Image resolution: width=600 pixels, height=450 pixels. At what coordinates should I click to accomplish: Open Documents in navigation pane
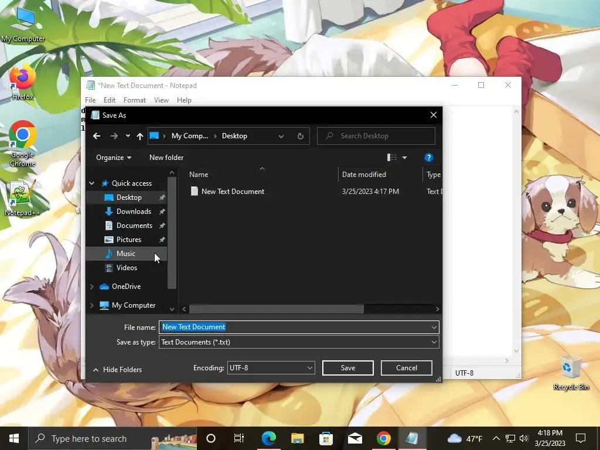(134, 226)
